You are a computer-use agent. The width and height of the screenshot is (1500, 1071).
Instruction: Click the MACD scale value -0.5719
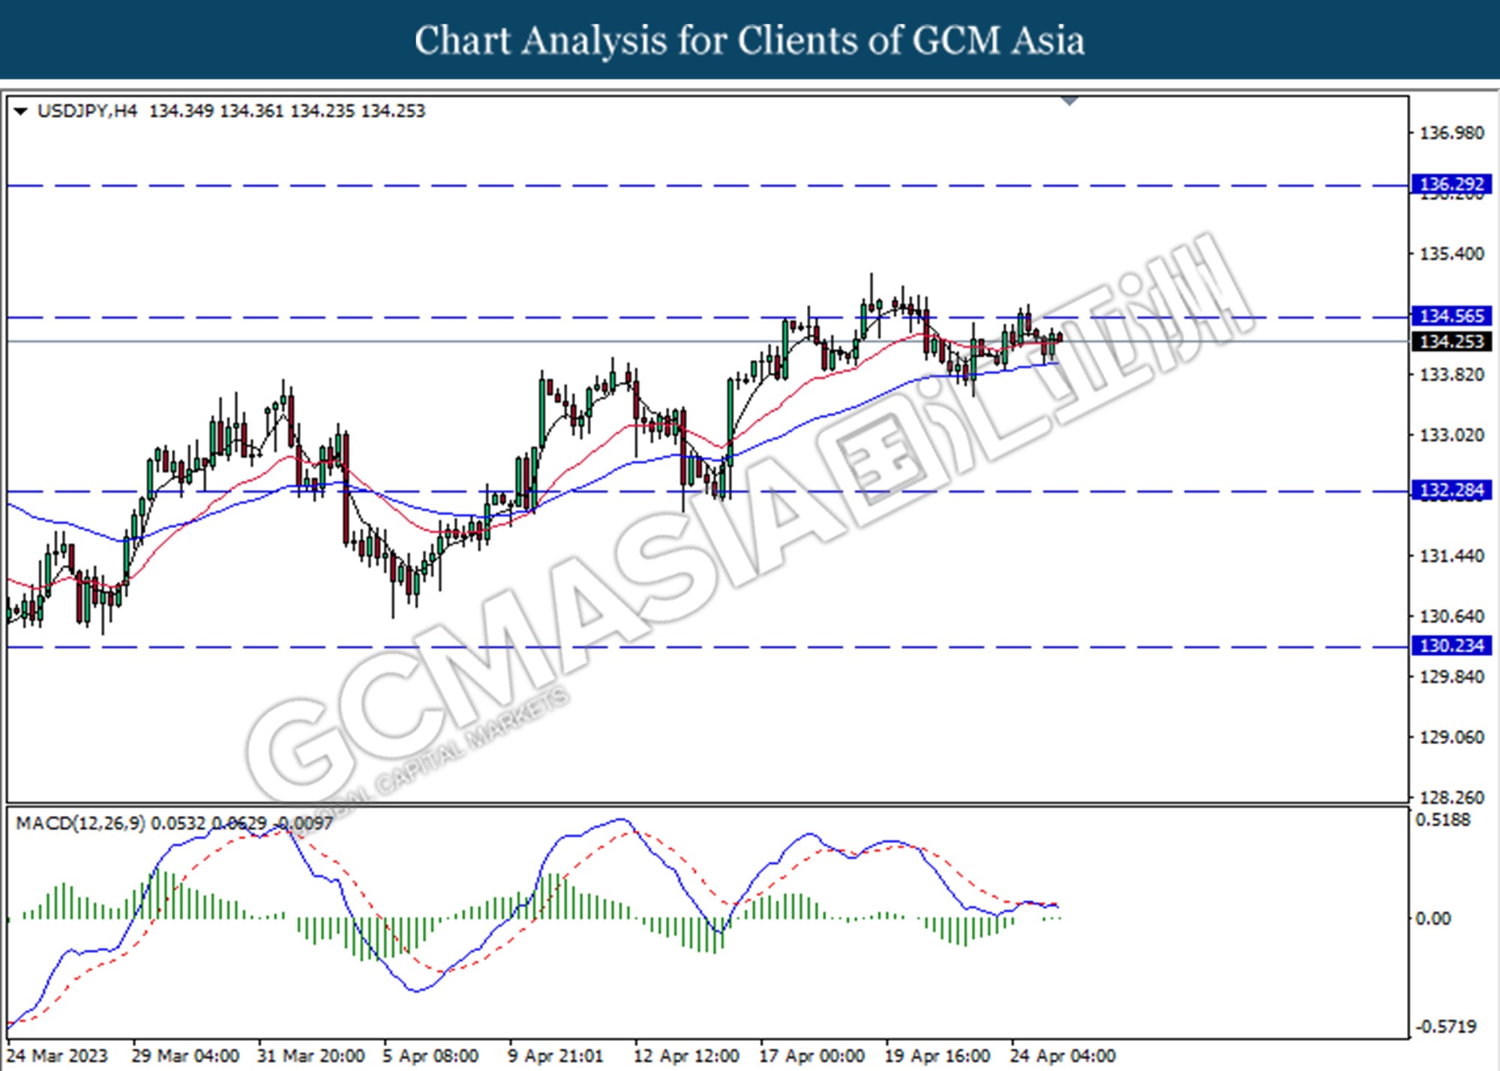pos(1445,1026)
